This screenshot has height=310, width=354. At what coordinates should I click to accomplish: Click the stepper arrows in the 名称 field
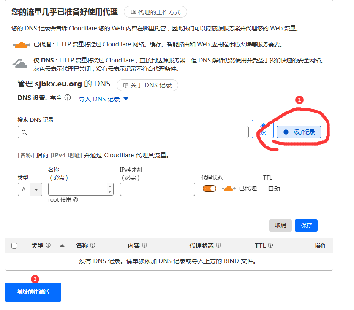(x=110, y=189)
